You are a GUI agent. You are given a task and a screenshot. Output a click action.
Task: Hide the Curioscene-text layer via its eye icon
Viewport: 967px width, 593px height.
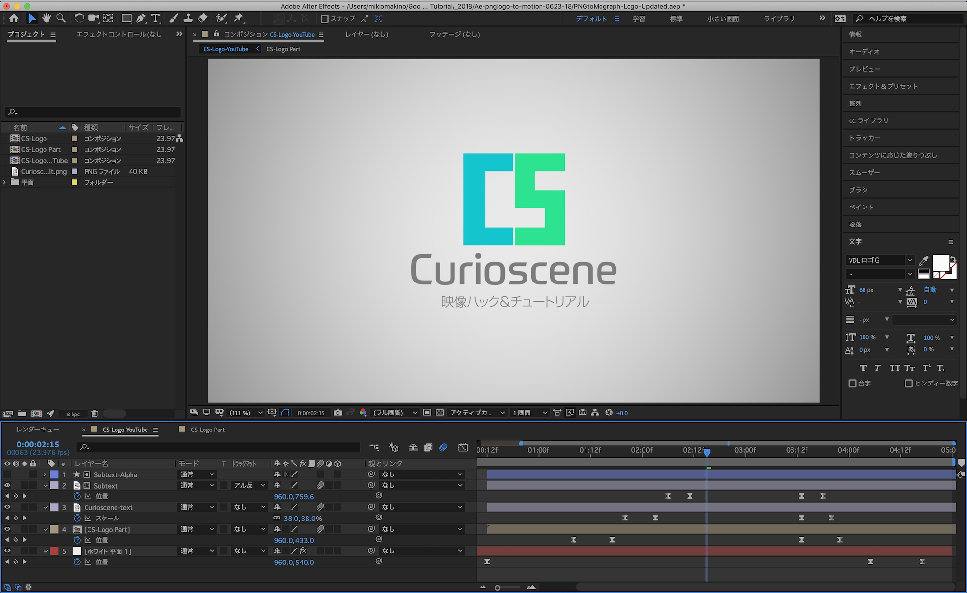click(x=7, y=507)
